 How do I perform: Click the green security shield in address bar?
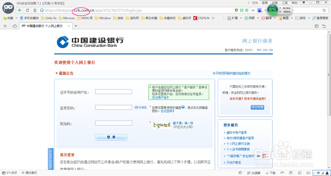click(x=237, y=10)
